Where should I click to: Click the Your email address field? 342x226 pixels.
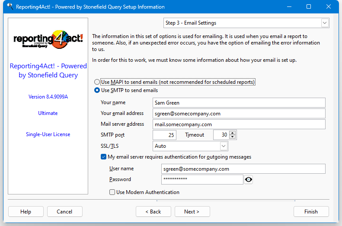pyautogui.click(x=239, y=114)
